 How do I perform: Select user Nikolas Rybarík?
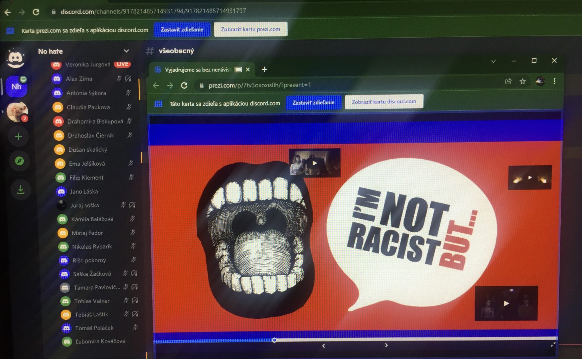pyautogui.click(x=92, y=247)
